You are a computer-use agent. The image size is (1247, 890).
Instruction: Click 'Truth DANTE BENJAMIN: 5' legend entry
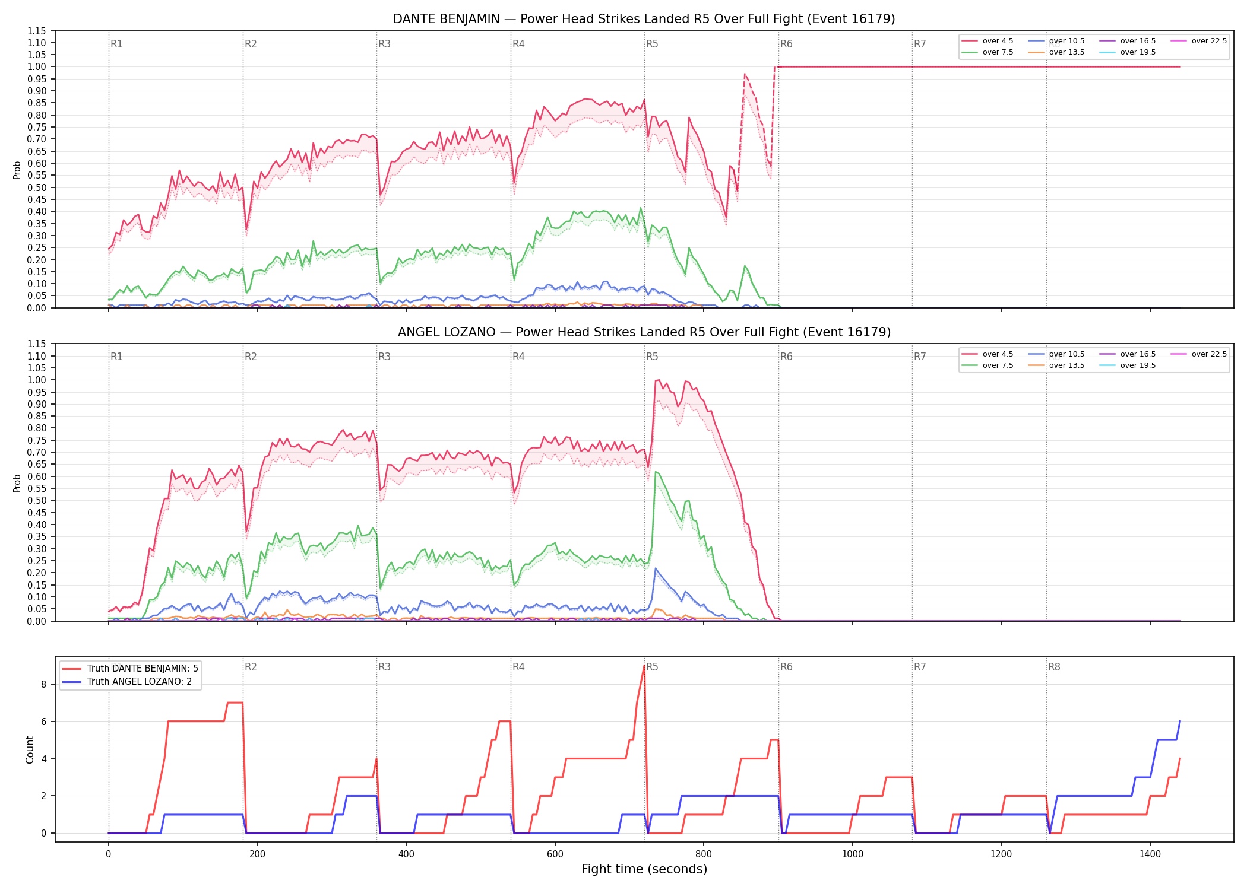131,668
